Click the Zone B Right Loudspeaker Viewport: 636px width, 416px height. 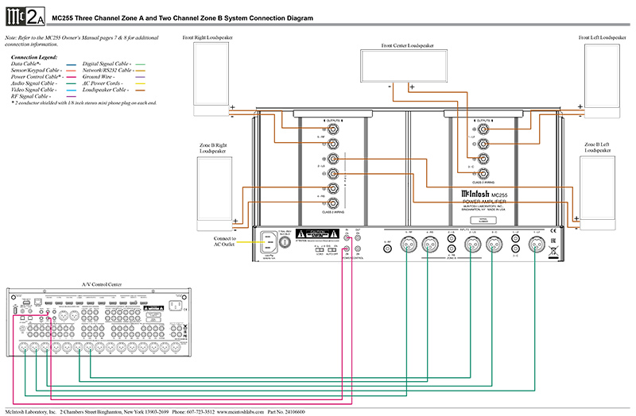point(214,189)
